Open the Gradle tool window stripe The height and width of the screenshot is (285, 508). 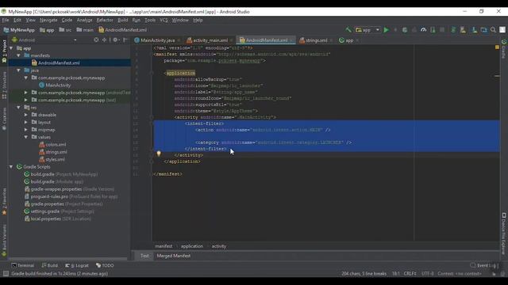pyautogui.click(x=504, y=48)
